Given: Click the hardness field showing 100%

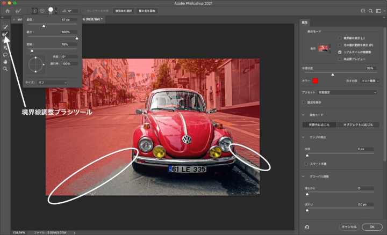Looking at the screenshot, I should pos(69,32).
